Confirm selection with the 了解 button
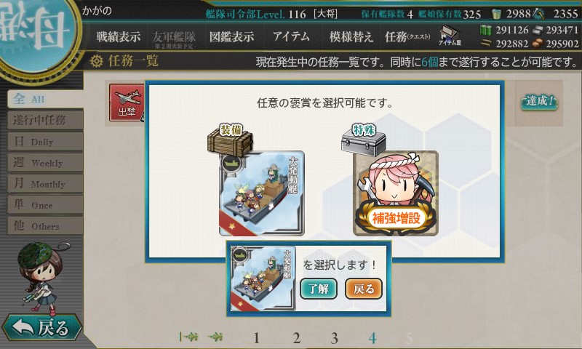The width and height of the screenshot is (582, 349). [319, 289]
